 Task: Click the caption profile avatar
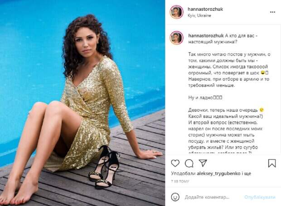(176, 37)
